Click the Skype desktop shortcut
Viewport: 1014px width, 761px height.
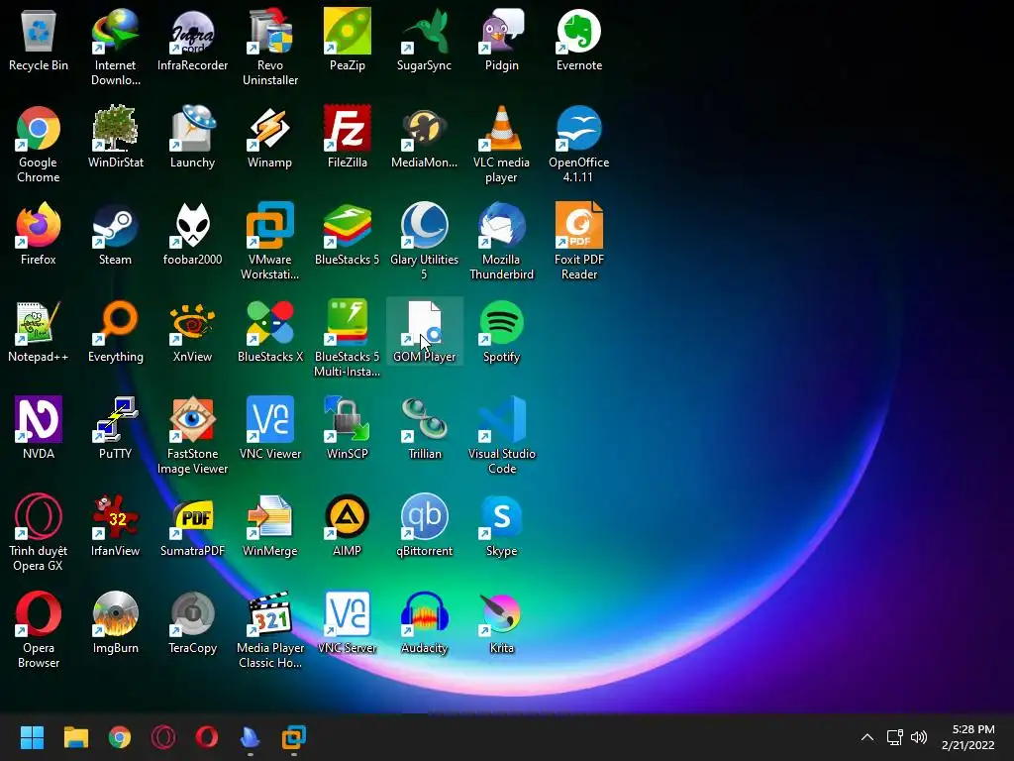click(x=502, y=516)
